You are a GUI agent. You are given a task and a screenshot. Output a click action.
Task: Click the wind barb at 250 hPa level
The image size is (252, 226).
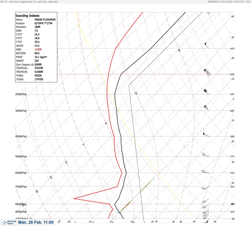(x=206, y=92)
